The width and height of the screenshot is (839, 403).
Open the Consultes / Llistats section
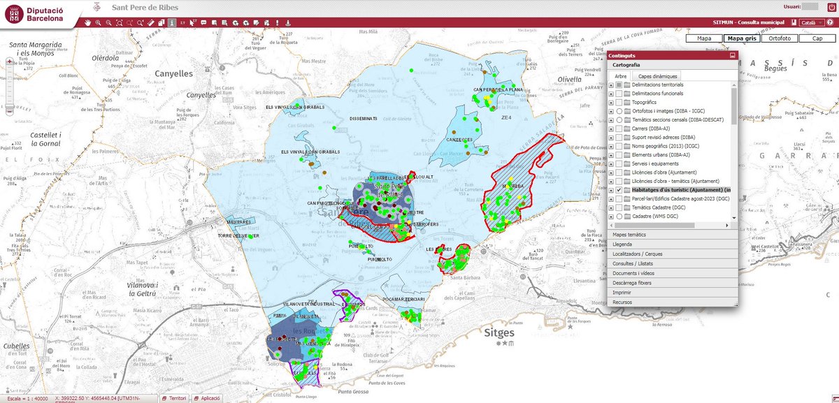(672, 263)
